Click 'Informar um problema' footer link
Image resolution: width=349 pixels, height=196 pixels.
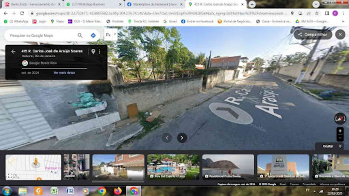click(x=332, y=184)
